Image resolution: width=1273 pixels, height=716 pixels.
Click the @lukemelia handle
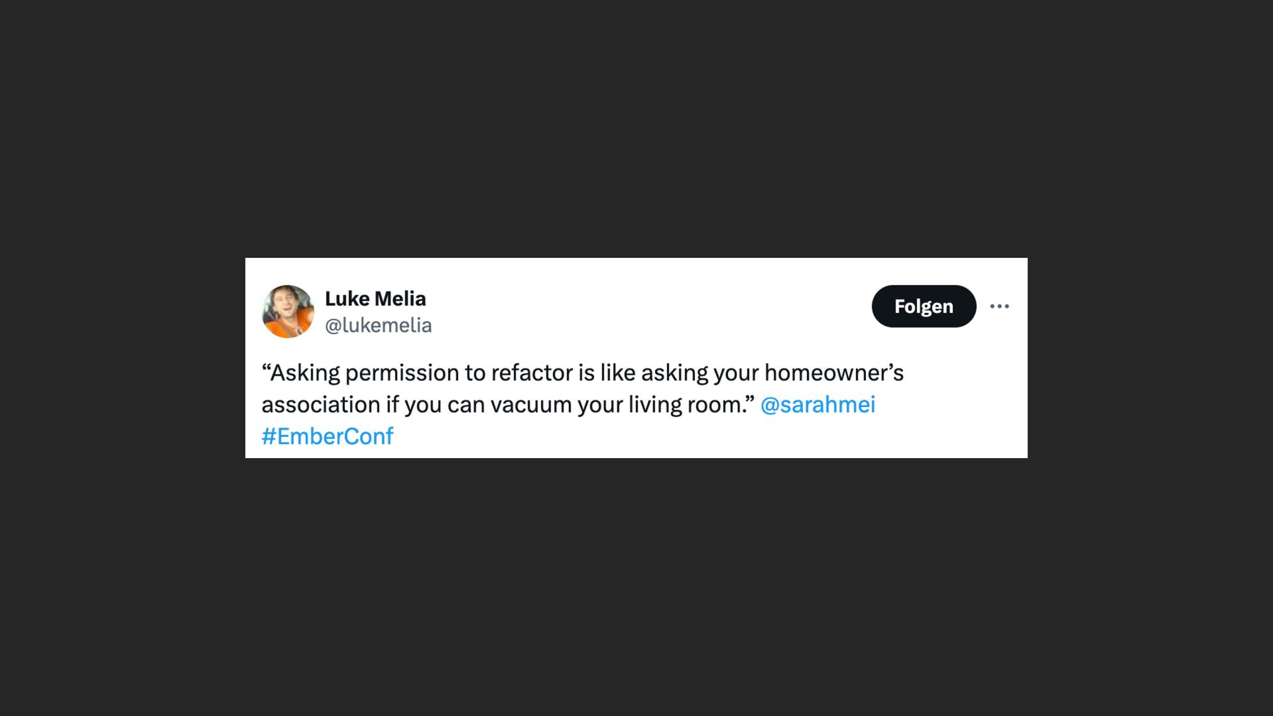pyautogui.click(x=378, y=326)
